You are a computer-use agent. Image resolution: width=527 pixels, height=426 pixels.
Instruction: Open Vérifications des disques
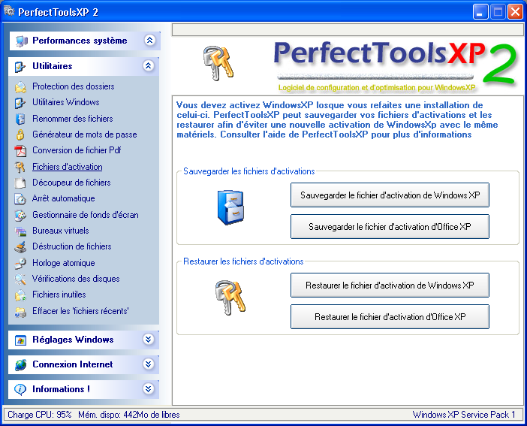click(x=76, y=279)
